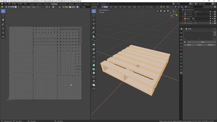
Task: Click New image button in UV header
Action: tap(65, 7)
